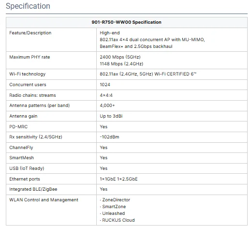Select the Yes value for SmartMesh
The height and width of the screenshot is (227, 252).
104,158
